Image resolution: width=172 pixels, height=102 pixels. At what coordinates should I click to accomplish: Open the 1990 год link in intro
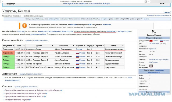pos(21,31)
